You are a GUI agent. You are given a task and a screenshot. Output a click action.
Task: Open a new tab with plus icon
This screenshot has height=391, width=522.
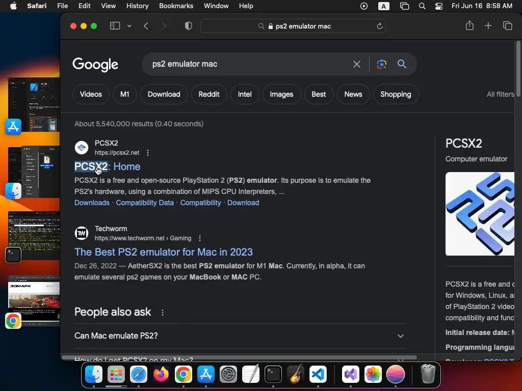488,25
